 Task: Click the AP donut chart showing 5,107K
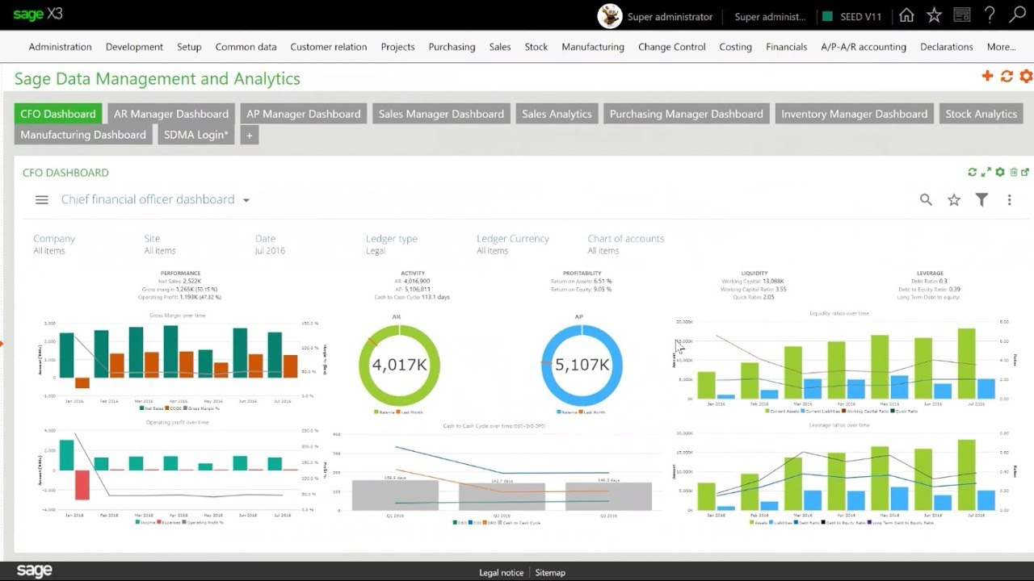[582, 365]
